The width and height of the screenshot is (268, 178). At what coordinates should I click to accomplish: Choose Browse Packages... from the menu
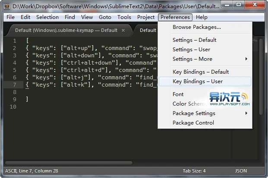[196, 27]
